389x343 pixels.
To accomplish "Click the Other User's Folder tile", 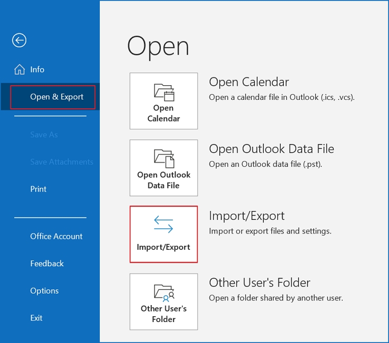I will click(163, 302).
